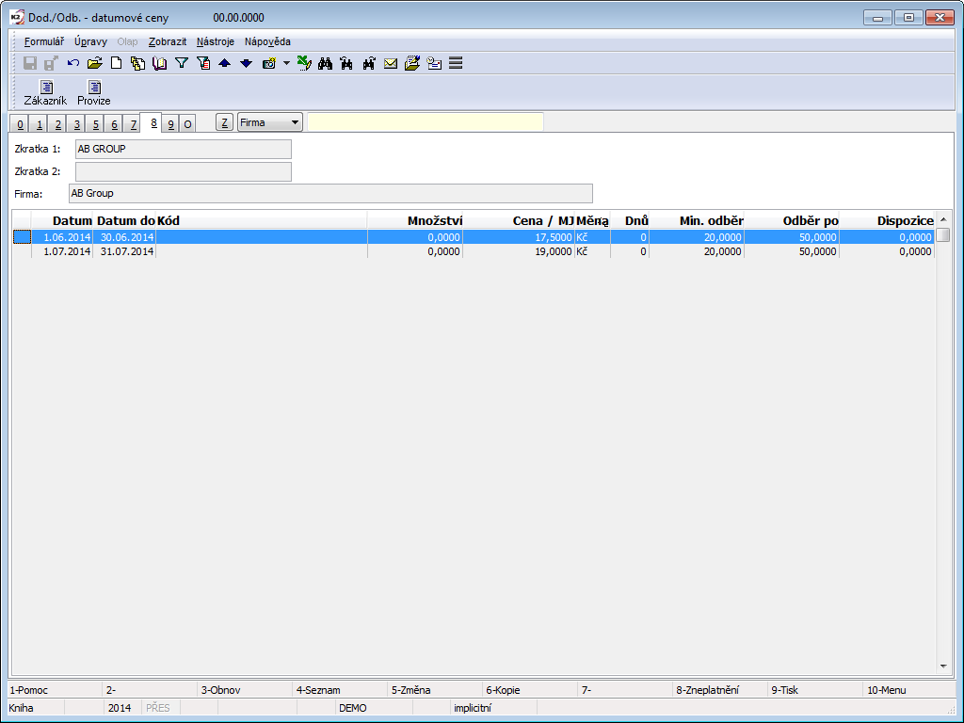Click 1-Pomoc in function key bar
The height and width of the screenshot is (723, 964).
point(55,690)
